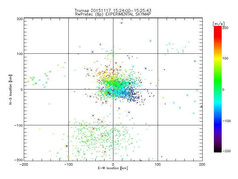Click the "0" tick on N-S axis

click(22, 89)
